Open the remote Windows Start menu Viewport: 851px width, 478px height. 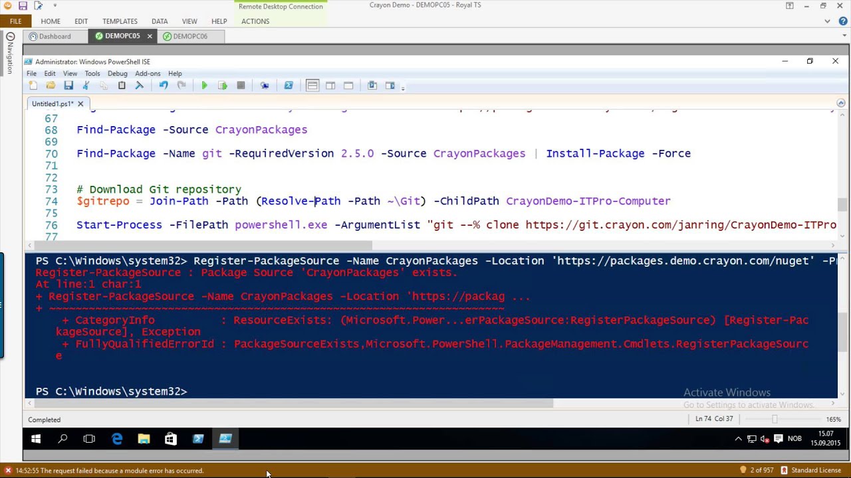click(36, 439)
